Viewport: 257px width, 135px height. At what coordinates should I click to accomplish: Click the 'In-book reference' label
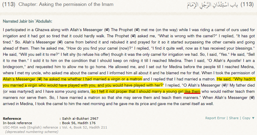17,123
